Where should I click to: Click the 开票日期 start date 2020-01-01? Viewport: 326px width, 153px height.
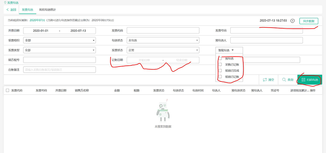point(41,31)
